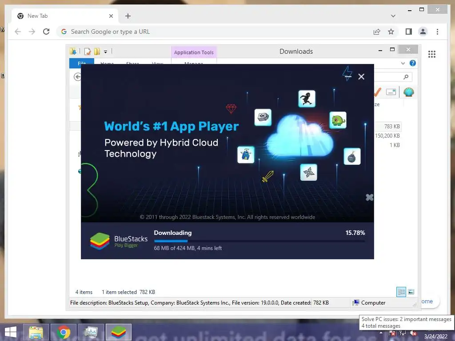Click the 15.78% download percentage text
Image resolution: width=455 pixels, height=341 pixels.
click(355, 233)
